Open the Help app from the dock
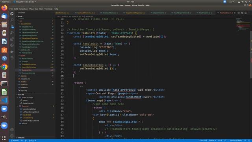This screenshot has width=252, height=142. (4, 58)
